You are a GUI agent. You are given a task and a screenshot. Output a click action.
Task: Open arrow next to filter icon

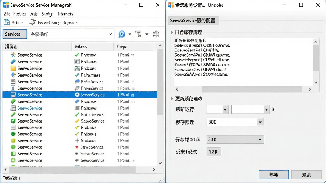147,34
